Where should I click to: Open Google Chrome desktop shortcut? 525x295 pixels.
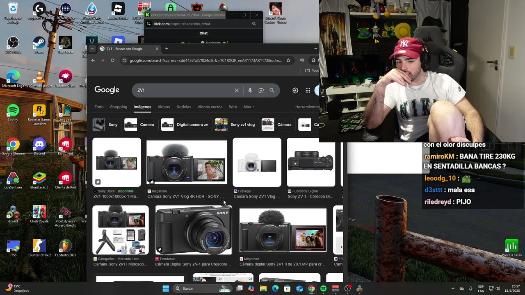[13, 147]
